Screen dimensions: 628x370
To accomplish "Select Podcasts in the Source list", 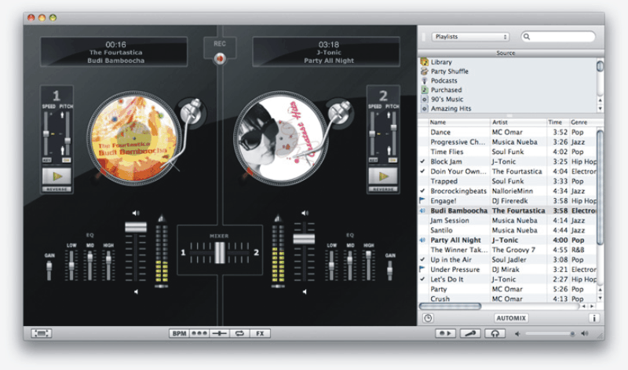I will click(446, 81).
